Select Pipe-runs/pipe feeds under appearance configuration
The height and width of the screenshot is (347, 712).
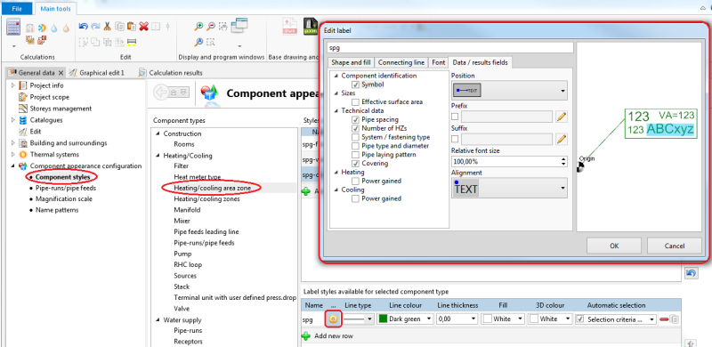65,188
